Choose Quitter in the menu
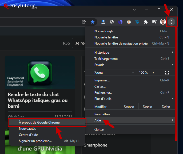Image resolution: width=183 pixels, height=154 pixels. point(130,129)
